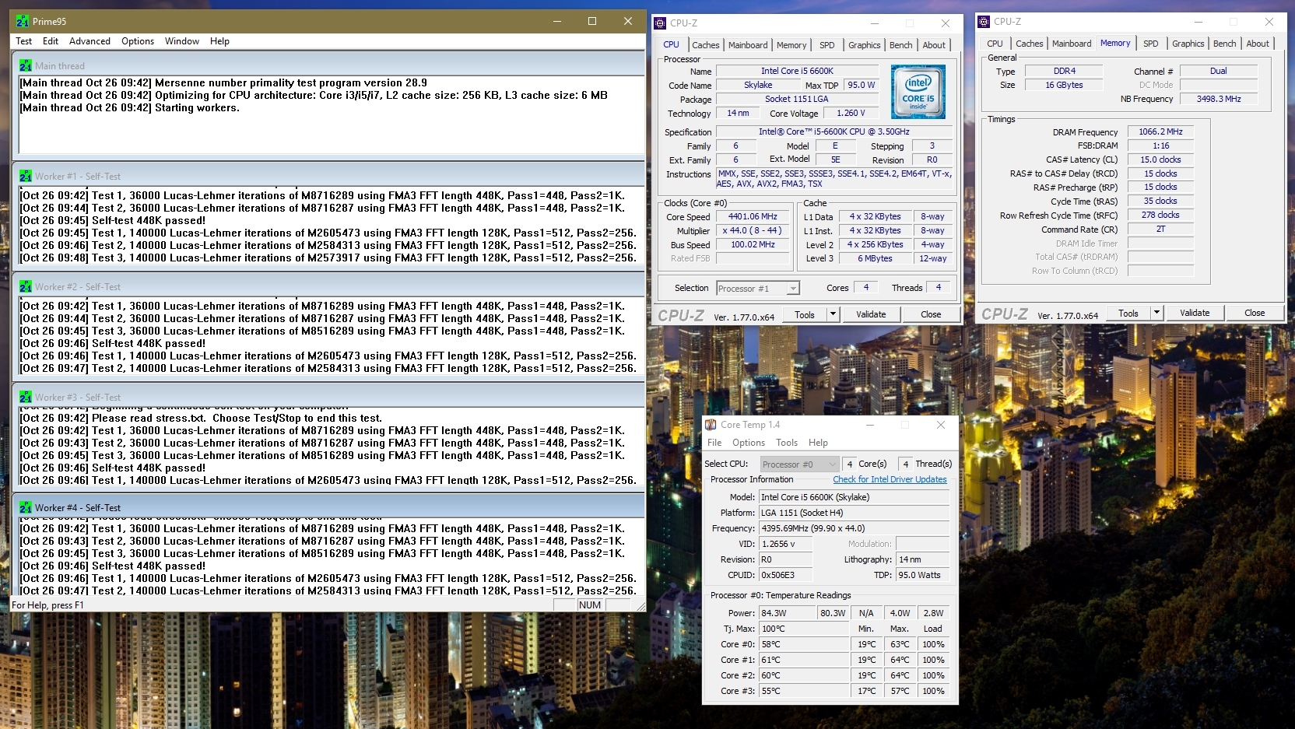Click Tools button in CPU-Z processor window

tap(805, 314)
